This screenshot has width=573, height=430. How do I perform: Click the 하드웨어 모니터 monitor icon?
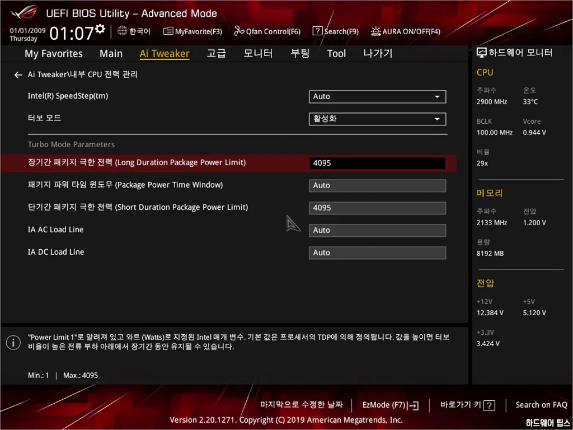click(482, 53)
